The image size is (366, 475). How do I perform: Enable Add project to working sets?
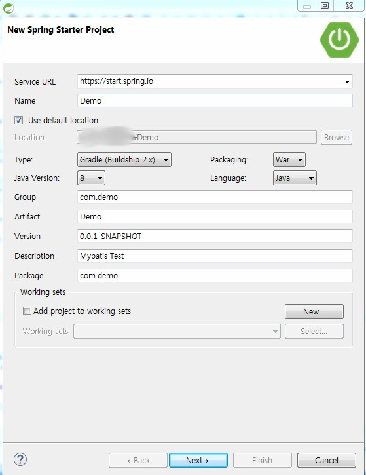tap(27, 311)
